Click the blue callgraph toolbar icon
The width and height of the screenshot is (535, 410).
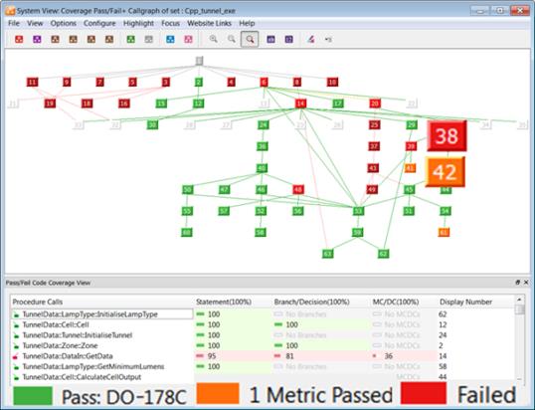(170, 39)
